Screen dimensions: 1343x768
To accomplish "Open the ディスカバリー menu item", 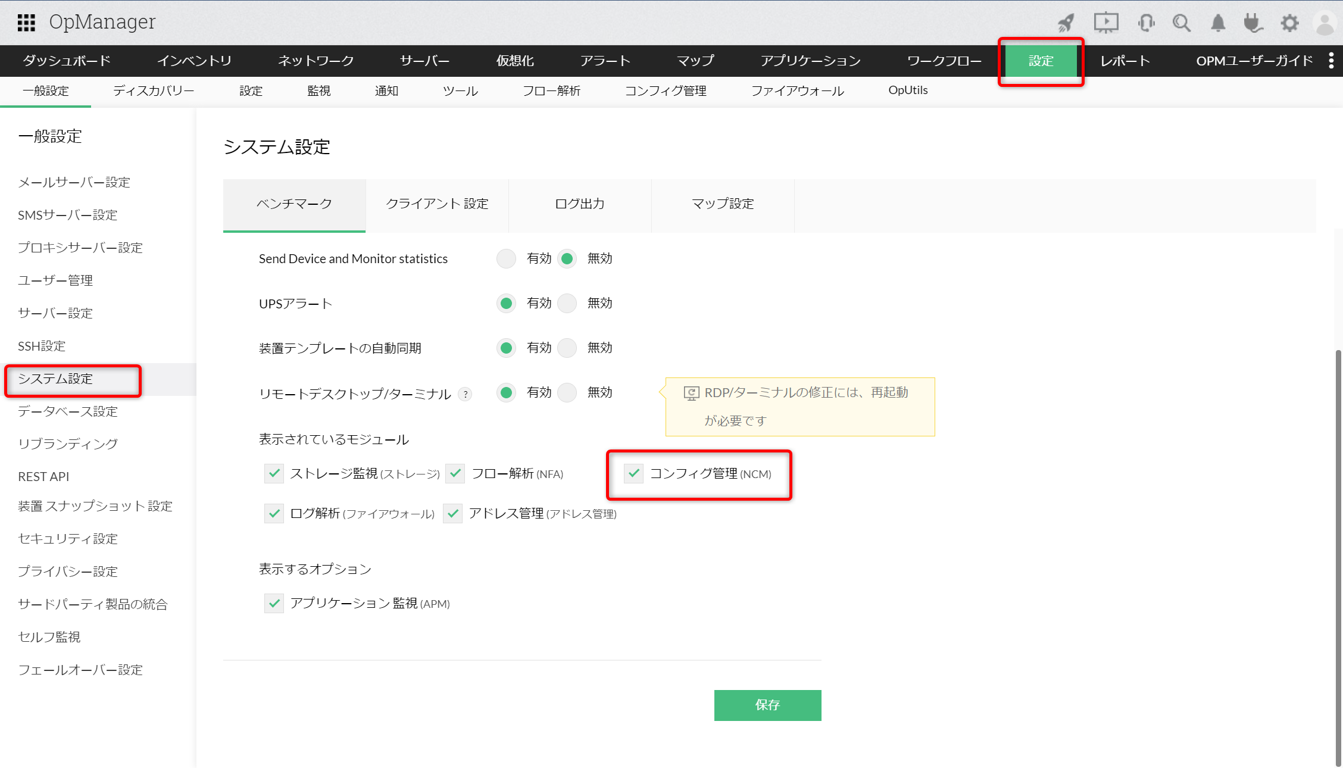I will (153, 90).
